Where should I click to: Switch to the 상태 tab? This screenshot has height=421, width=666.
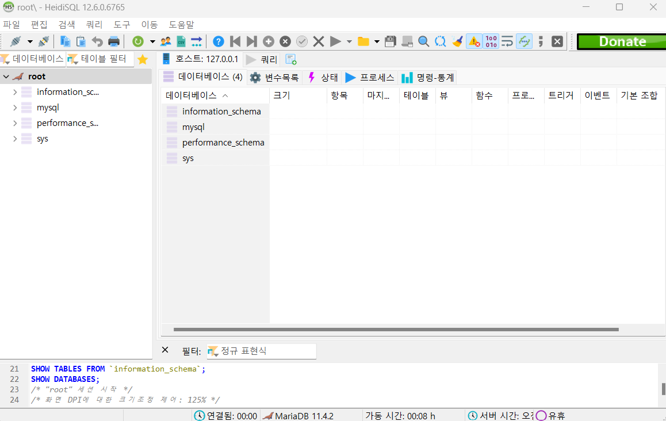323,77
